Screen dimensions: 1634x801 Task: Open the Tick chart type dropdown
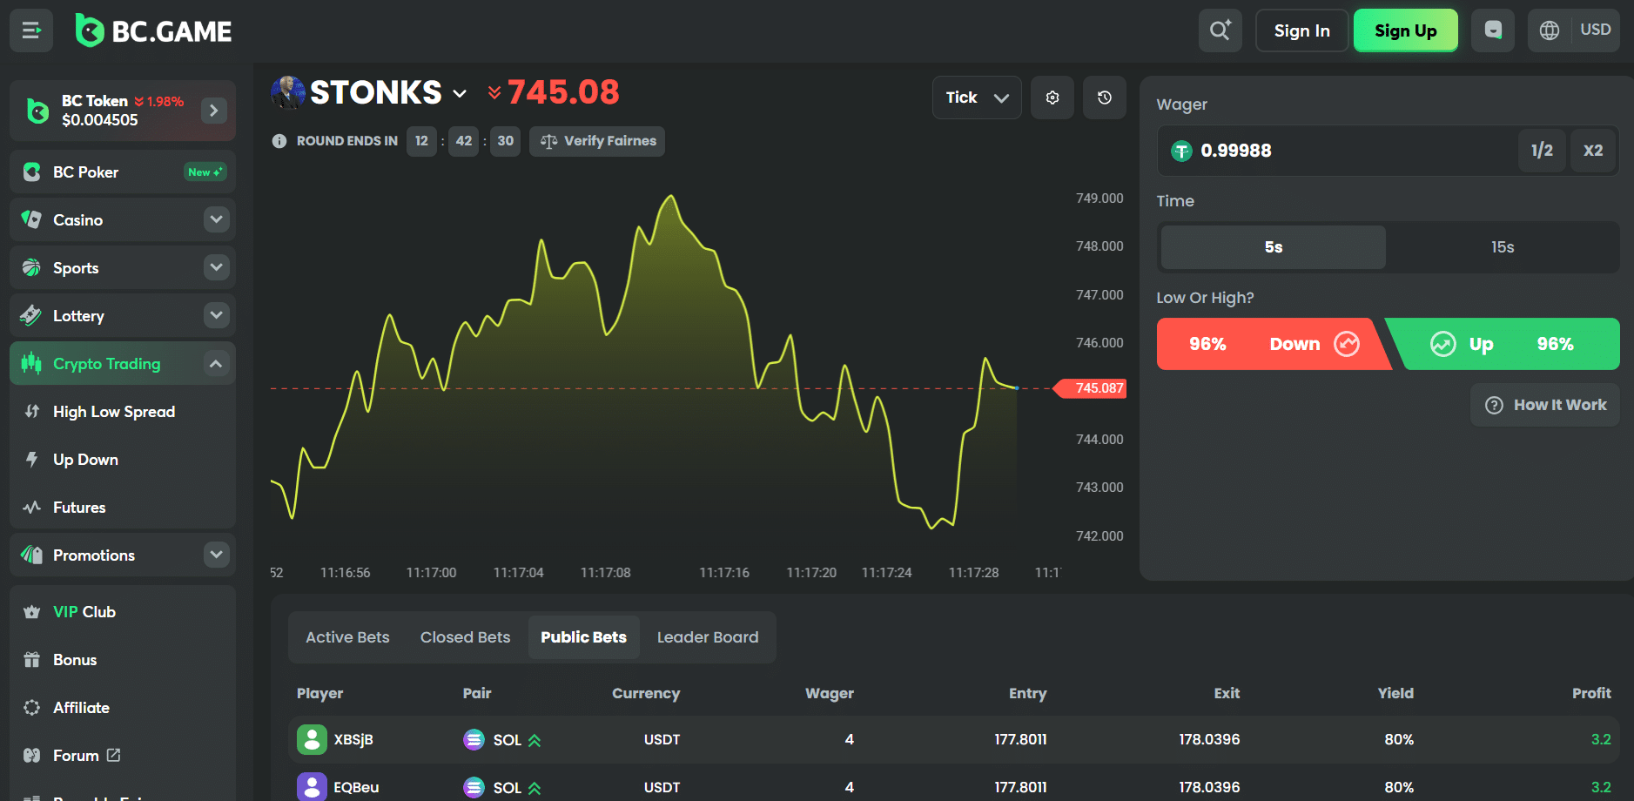coord(977,98)
